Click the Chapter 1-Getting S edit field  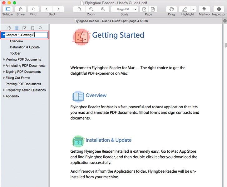27,35
